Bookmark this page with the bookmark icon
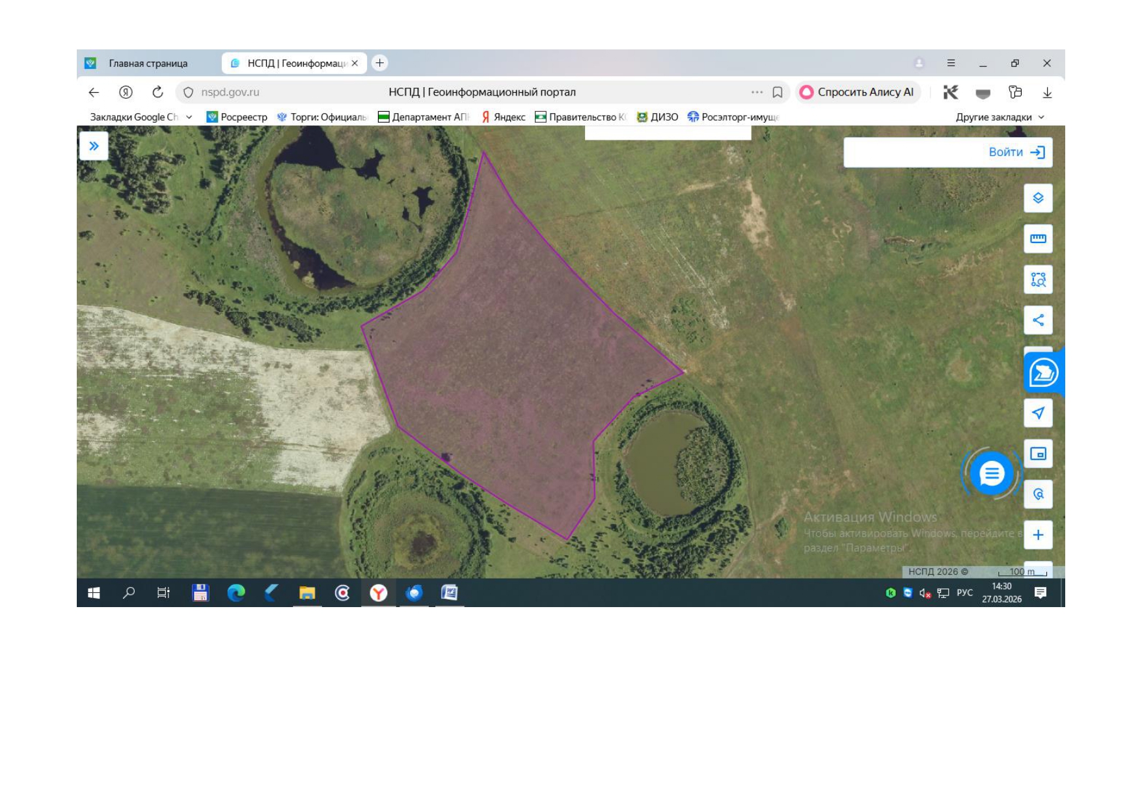1142x806 pixels. click(x=777, y=92)
